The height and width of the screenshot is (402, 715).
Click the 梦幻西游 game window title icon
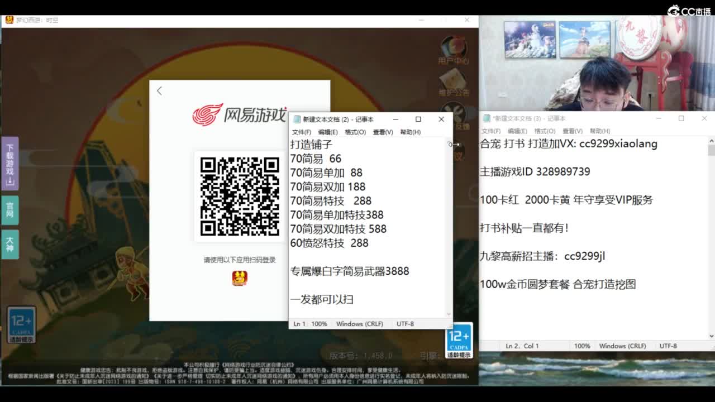point(9,20)
